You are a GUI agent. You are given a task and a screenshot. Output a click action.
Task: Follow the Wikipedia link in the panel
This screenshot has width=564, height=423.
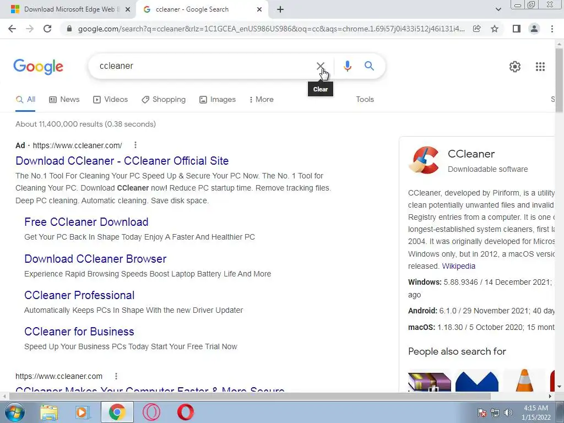(x=459, y=266)
